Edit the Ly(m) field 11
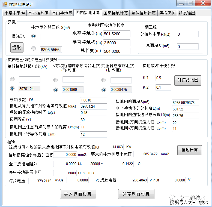 point(185,129)
